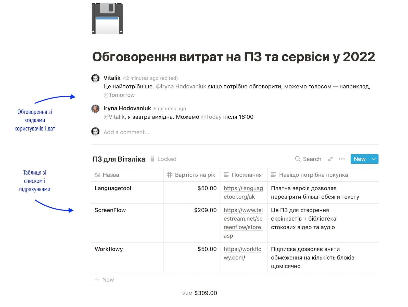Click the description cell for Languagetool
Screen dimensions: 408x307
(x=323, y=192)
